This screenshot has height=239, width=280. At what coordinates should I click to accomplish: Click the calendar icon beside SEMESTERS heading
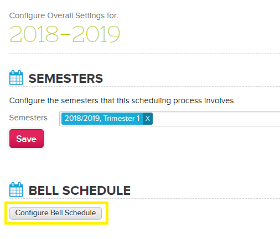tap(16, 78)
